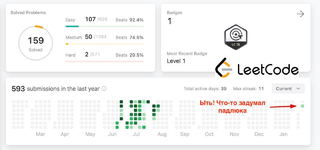Click the LeetCode logo icon

coord(224,68)
